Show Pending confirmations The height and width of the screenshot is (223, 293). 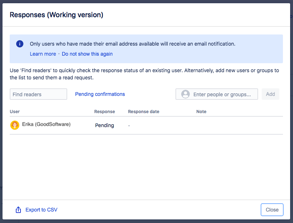100,94
